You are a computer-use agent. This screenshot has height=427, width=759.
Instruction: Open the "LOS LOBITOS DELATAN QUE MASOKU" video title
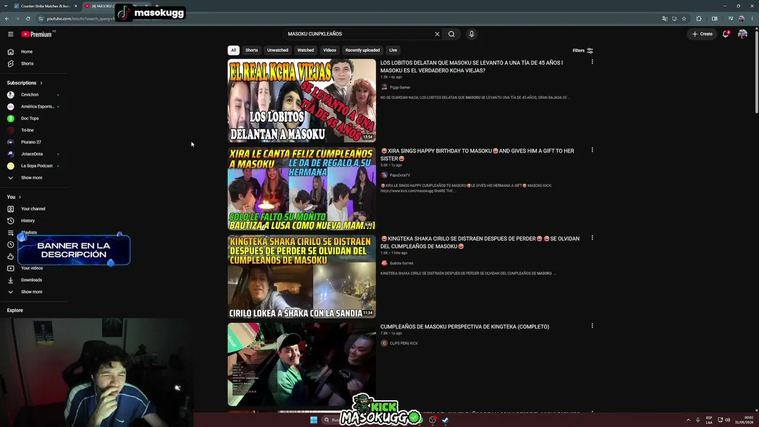(x=471, y=66)
